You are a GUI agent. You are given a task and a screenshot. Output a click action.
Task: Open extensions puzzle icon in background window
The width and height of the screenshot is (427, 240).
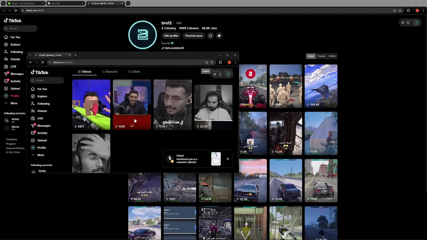point(408,10)
